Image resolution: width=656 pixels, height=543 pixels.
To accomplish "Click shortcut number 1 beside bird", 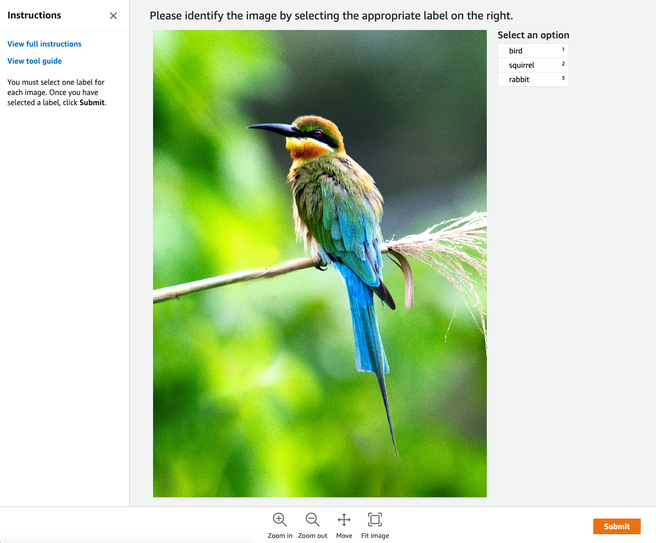I will click(563, 50).
